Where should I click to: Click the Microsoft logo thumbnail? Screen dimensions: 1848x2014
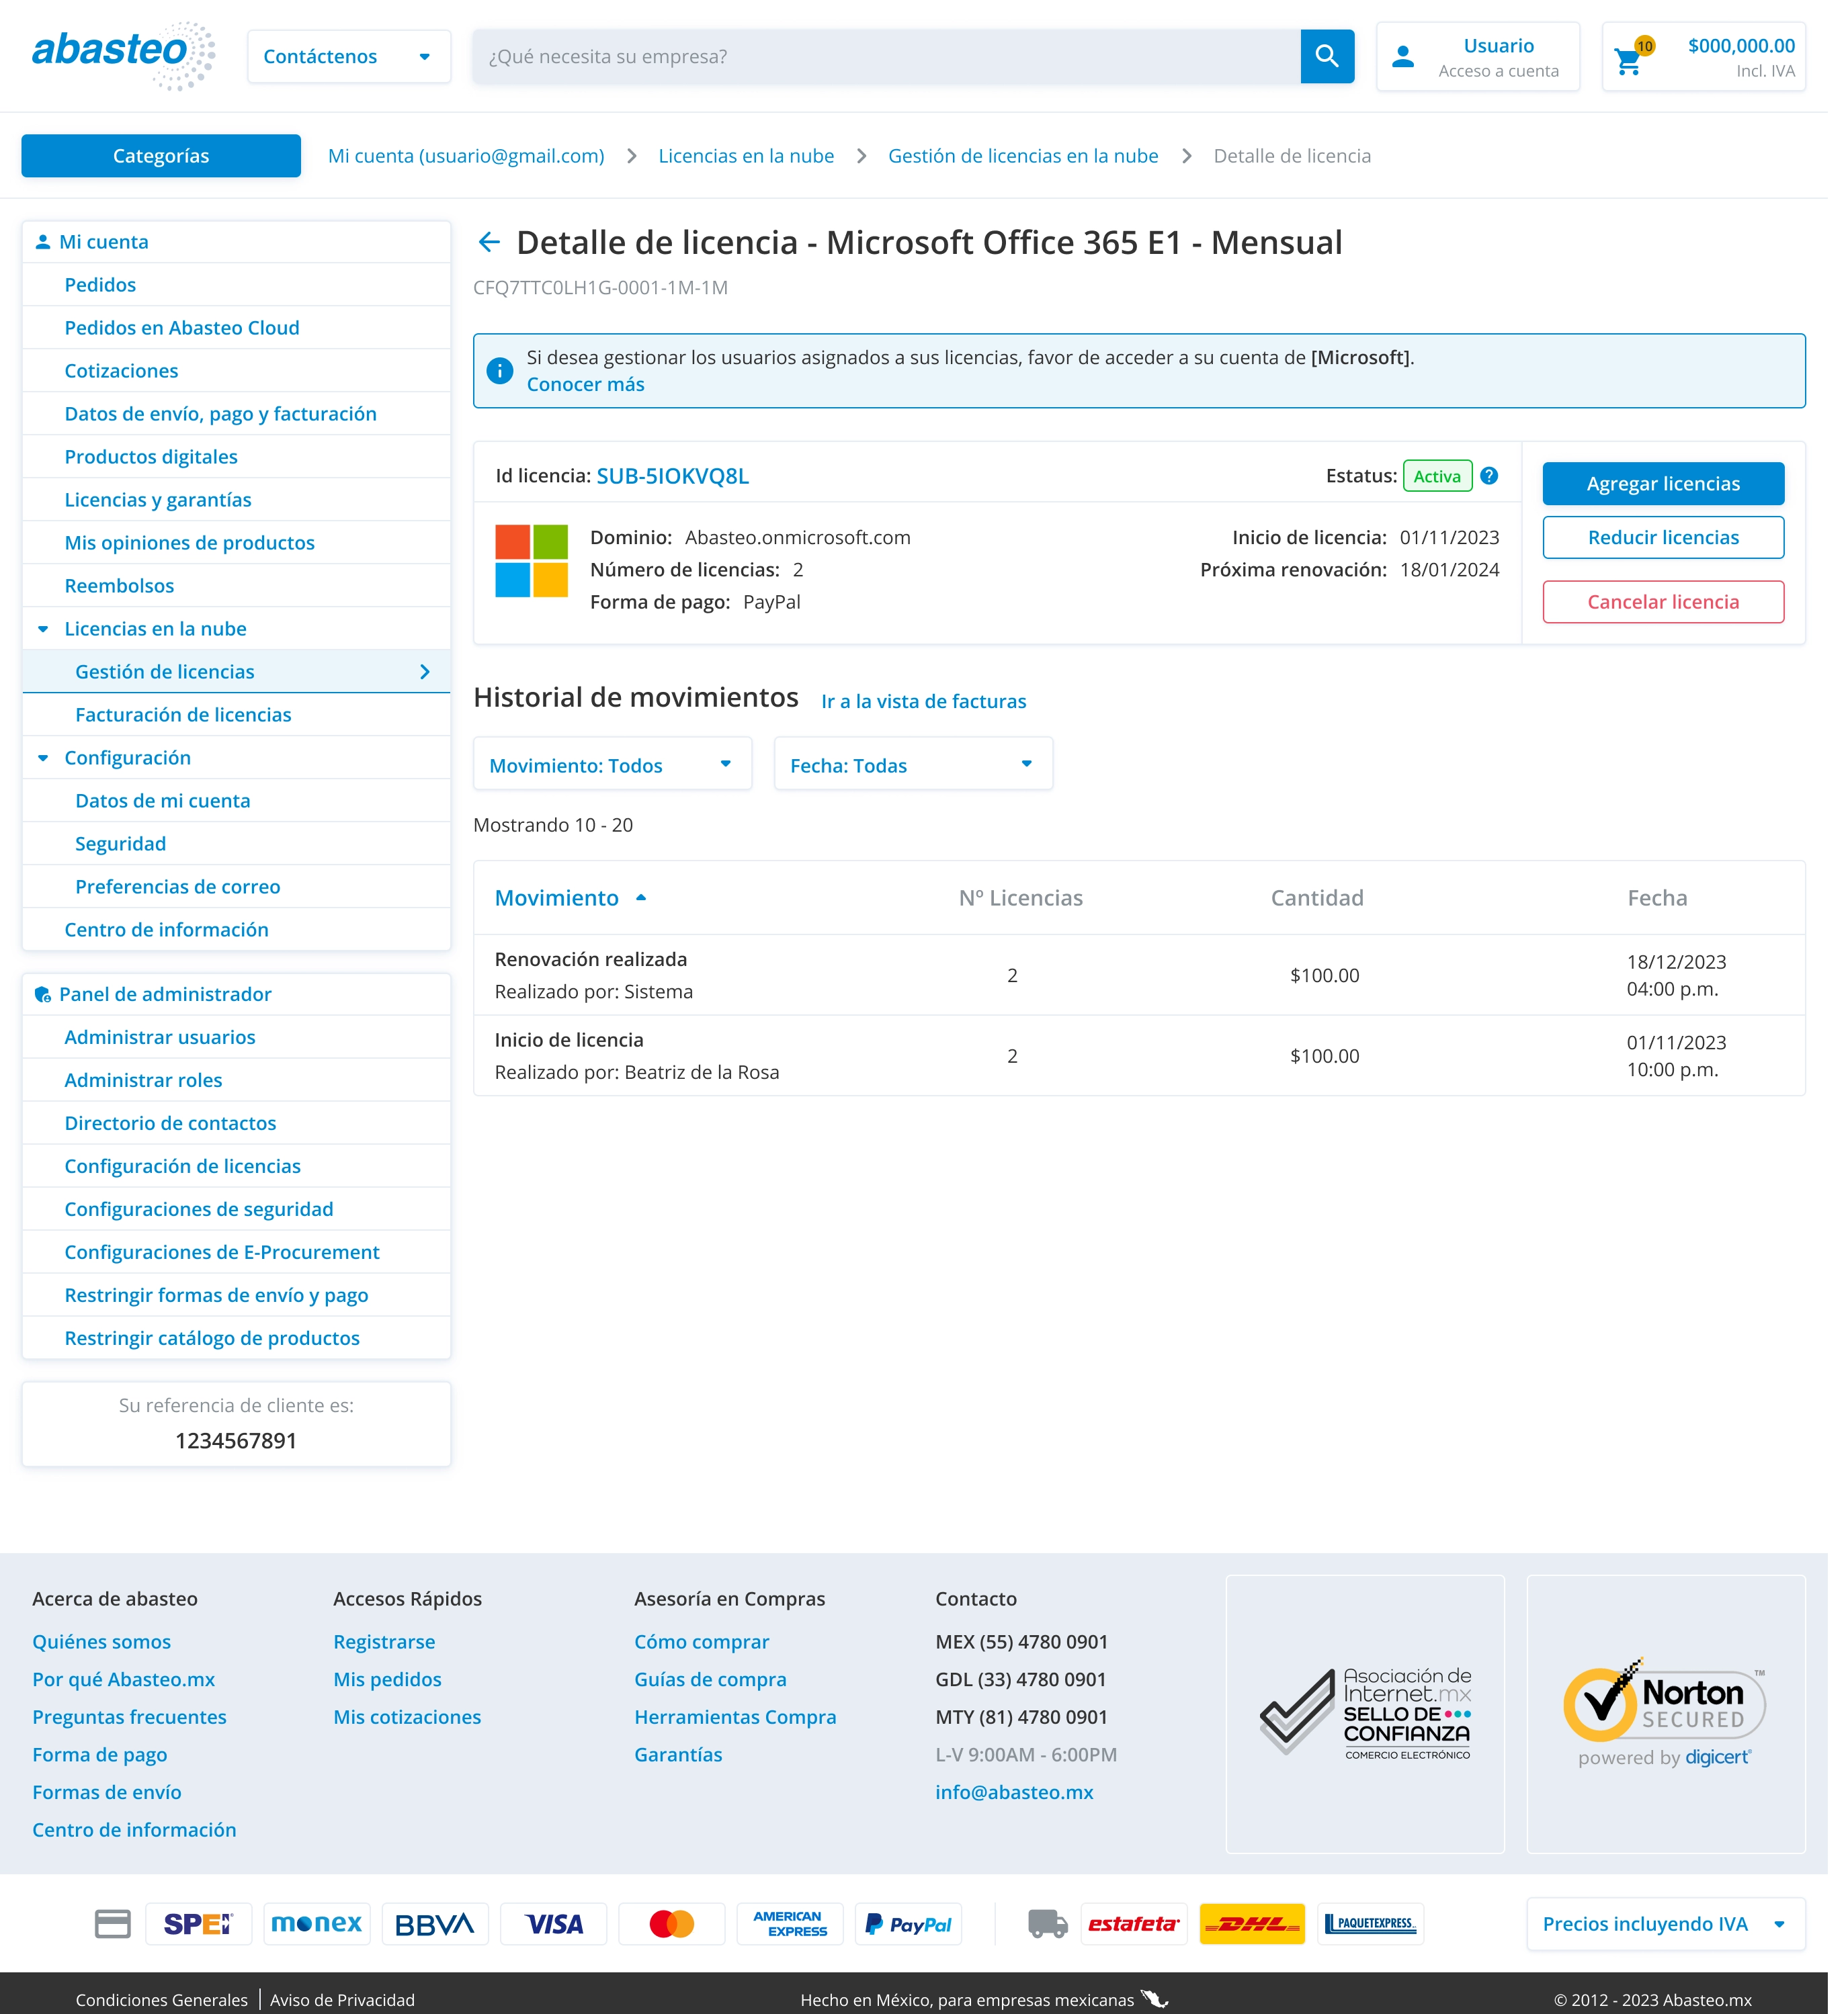[x=531, y=561]
